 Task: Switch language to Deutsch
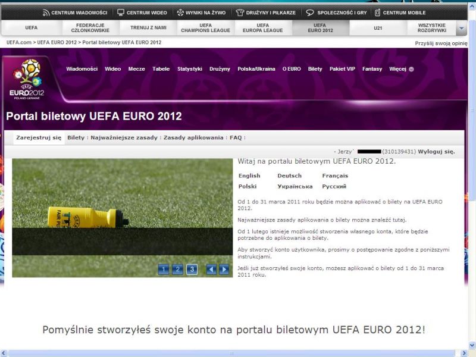(289, 176)
